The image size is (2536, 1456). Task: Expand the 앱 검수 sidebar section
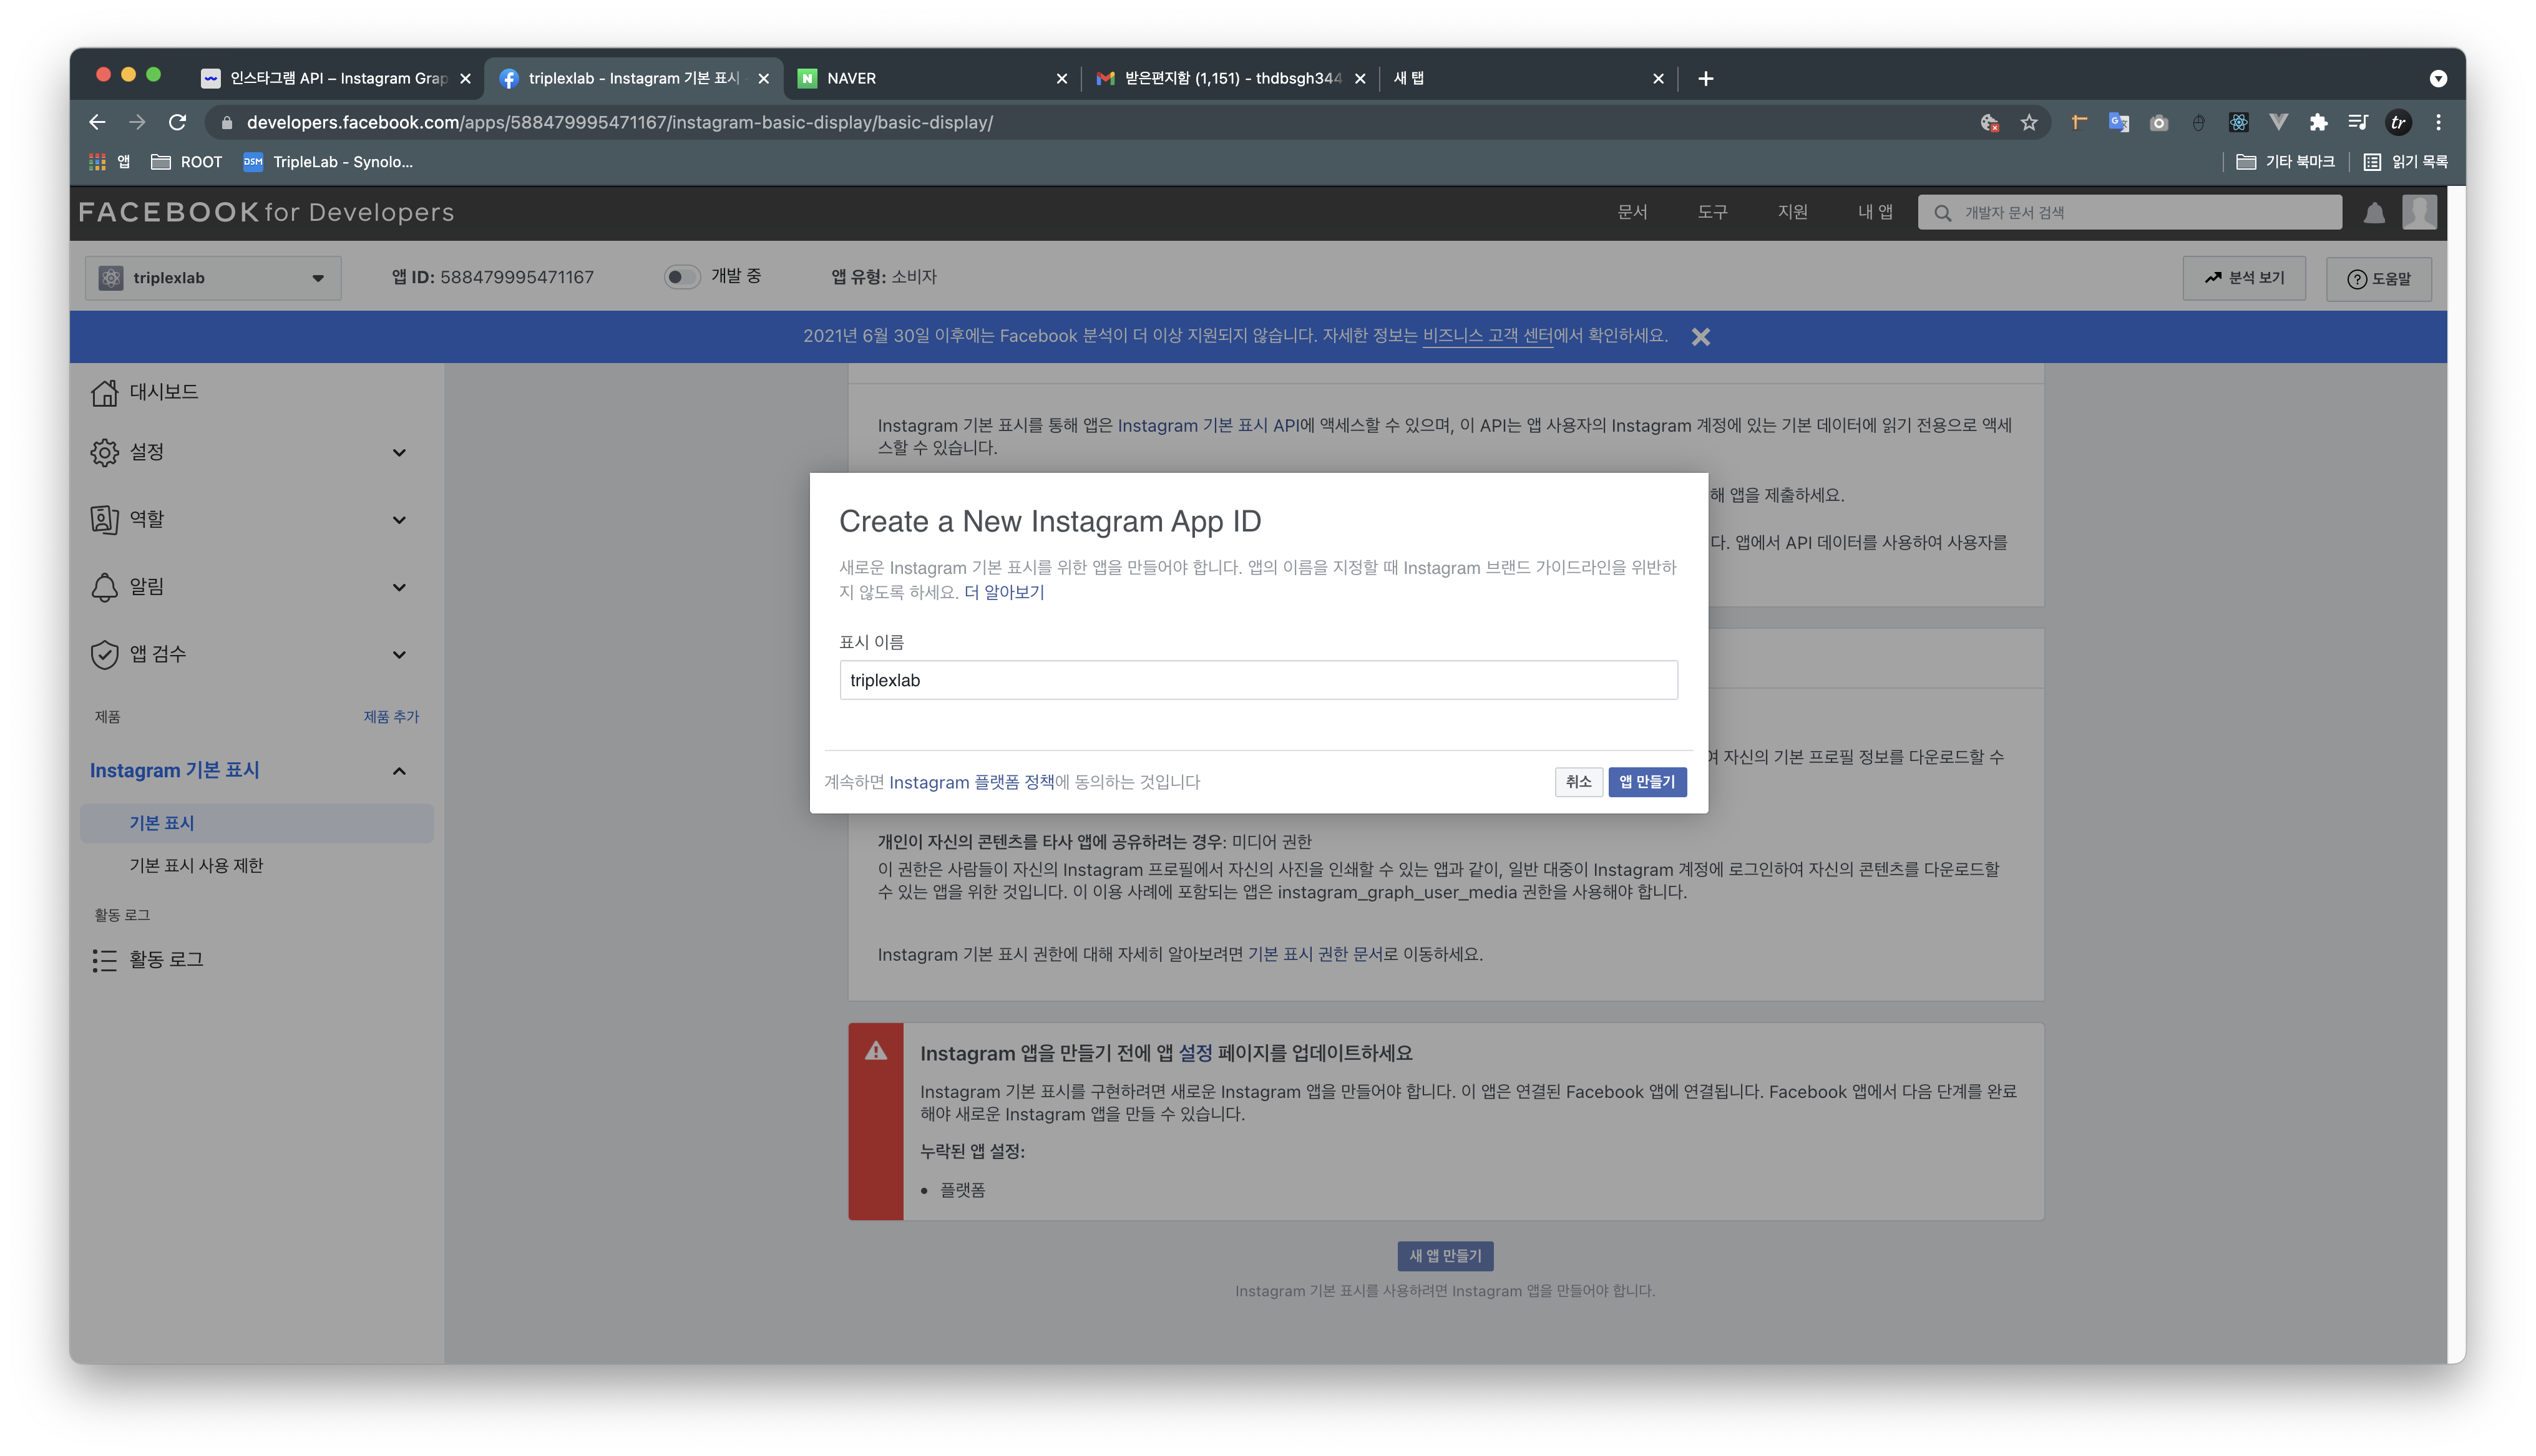pyautogui.click(x=398, y=655)
